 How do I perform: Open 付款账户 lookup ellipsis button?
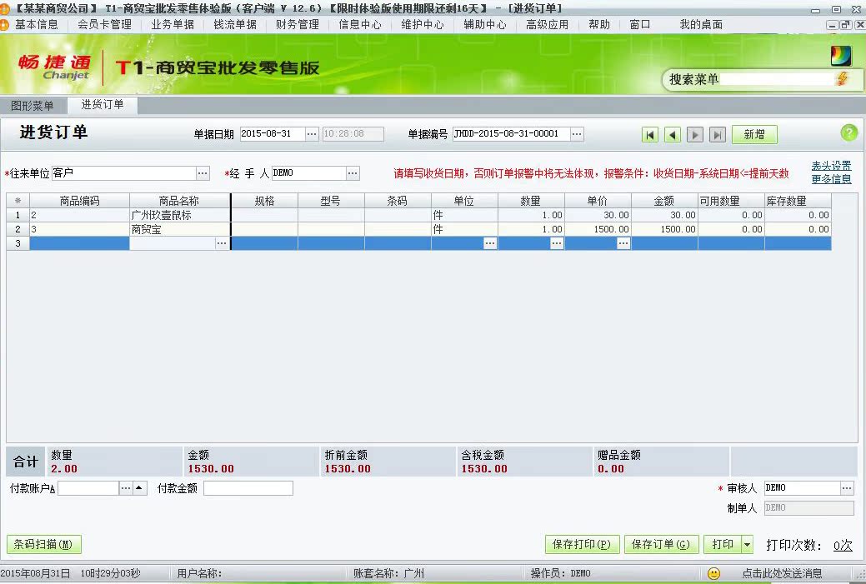[126, 488]
